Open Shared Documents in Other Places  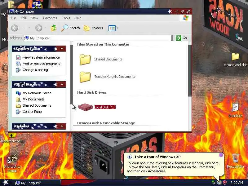[x=37, y=105]
